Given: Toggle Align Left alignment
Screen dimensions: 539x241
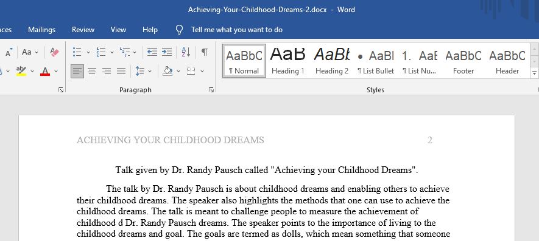Looking at the screenshot, I should tap(77, 71).
